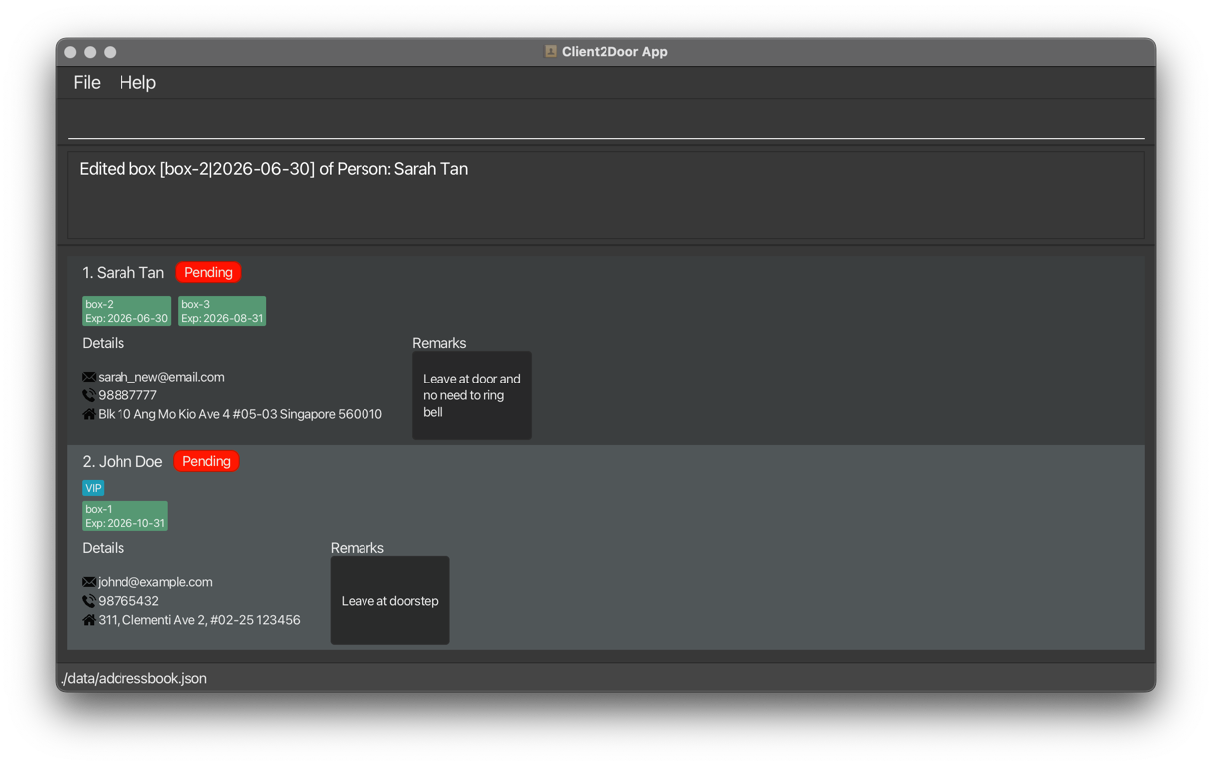Click the phone icon next to 98765432

click(89, 601)
